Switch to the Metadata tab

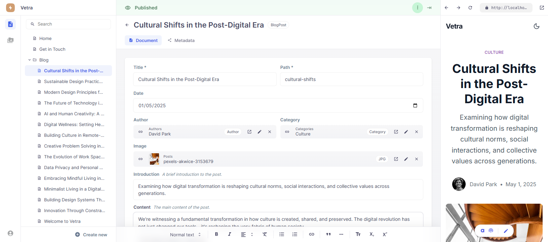[181, 40]
